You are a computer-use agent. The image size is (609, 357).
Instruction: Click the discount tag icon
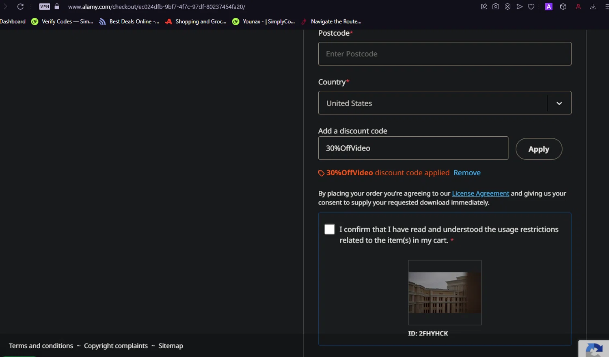pos(321,173)
